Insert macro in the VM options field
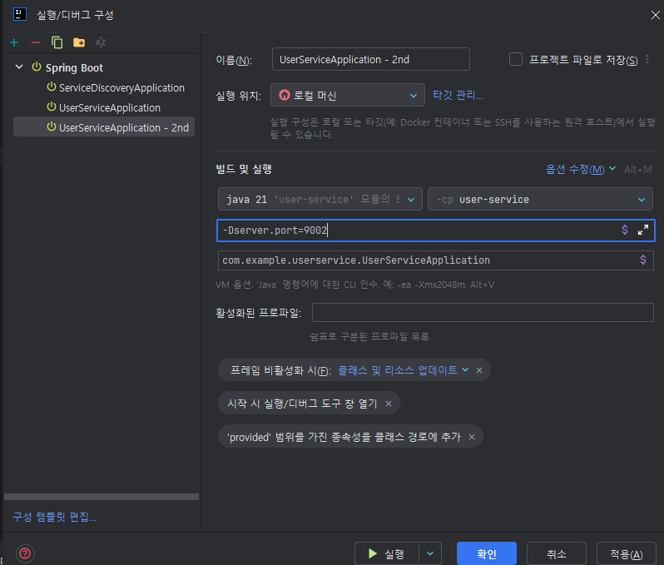Viewport: 664px width, 565px height. coord(625,230)
